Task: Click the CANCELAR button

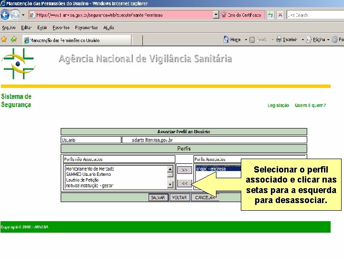Action: coord(205,197)
